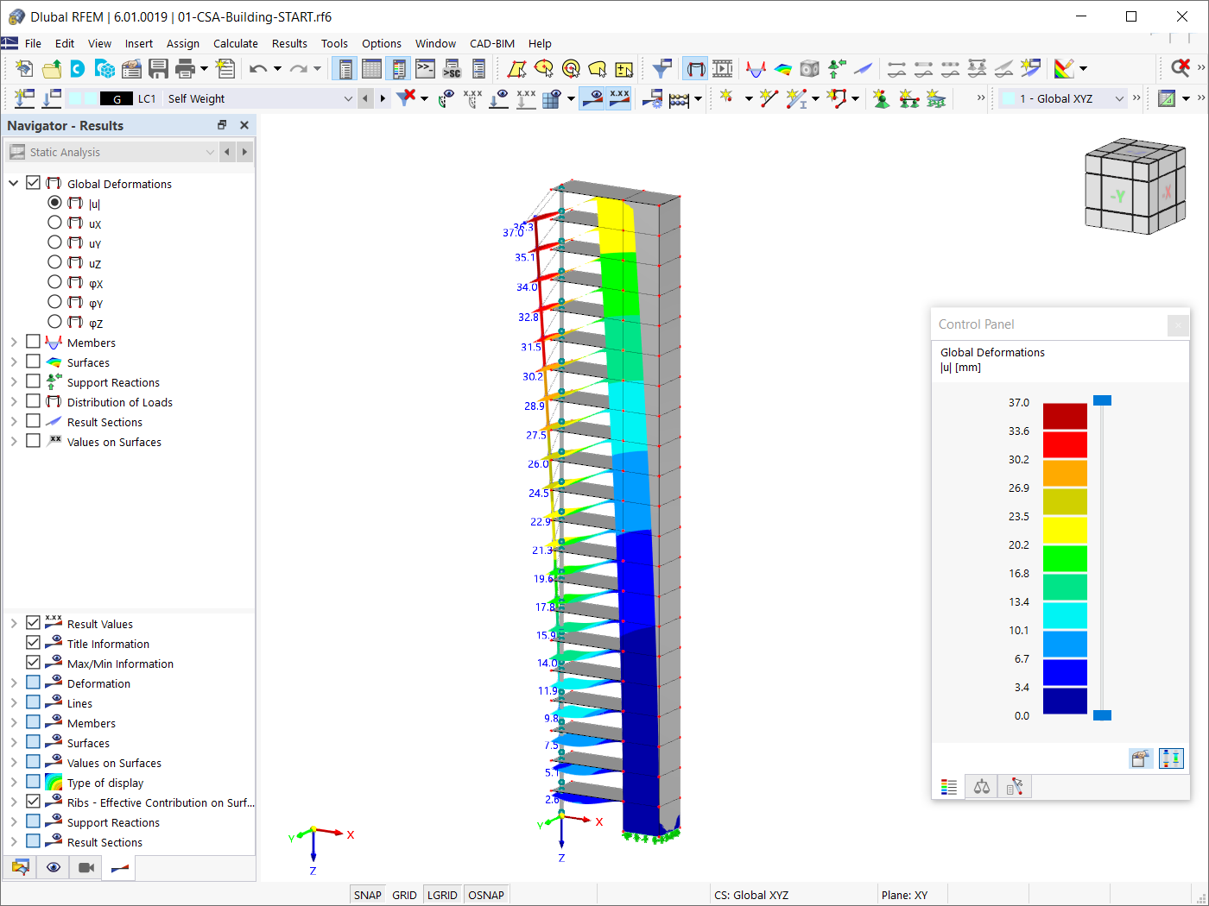Open the CAD-BIM menu
The image size is (1209, 906).
(x=492, y=43)
